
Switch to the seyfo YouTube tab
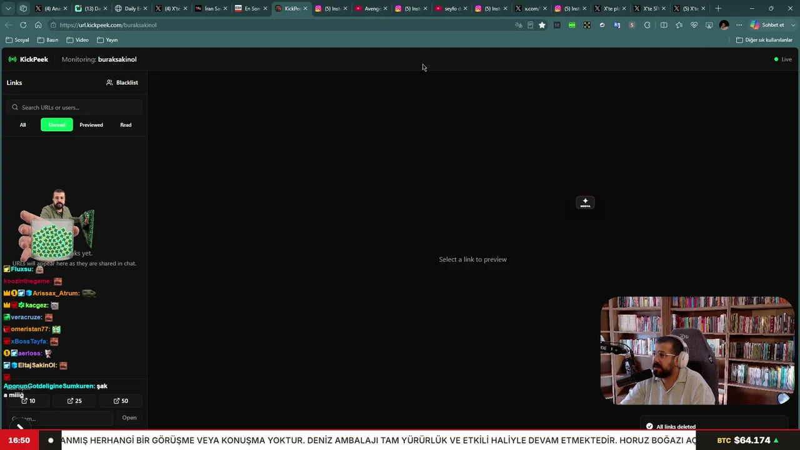(451, 9)
